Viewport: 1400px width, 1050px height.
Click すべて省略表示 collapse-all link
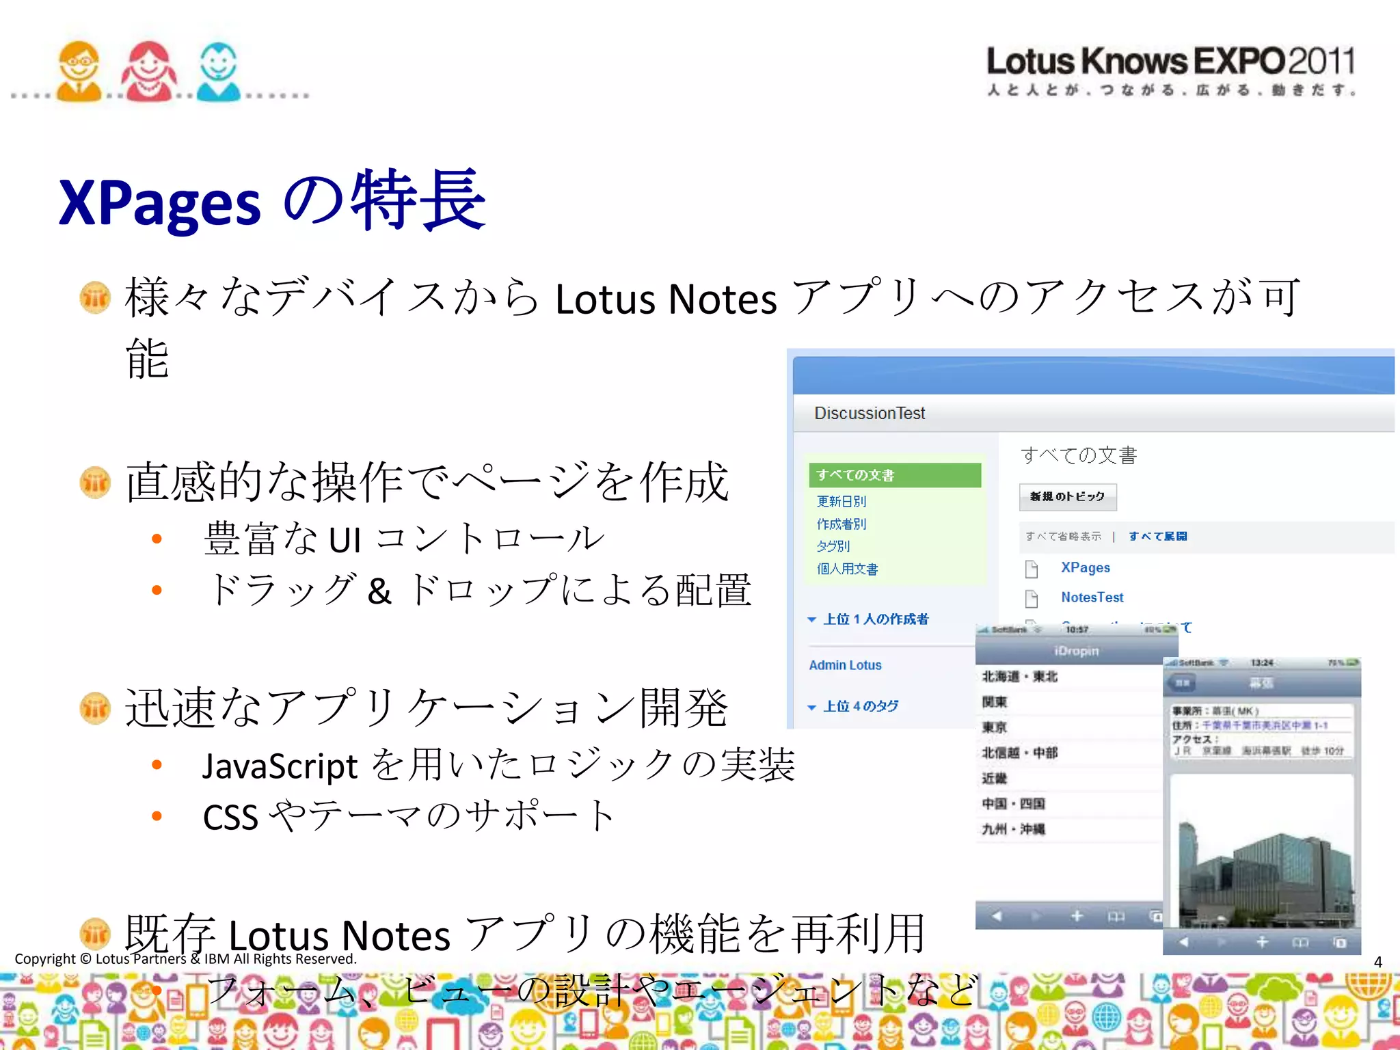pyautogui.click(x=1064, y=537)
